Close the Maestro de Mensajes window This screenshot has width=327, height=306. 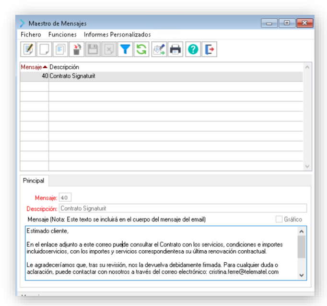(304, 23)
